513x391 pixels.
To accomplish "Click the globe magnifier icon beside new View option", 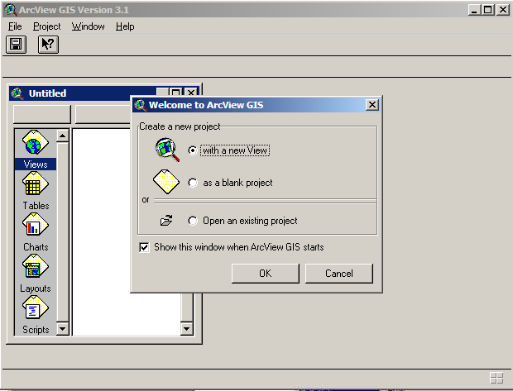I will [x=167, y=150].
